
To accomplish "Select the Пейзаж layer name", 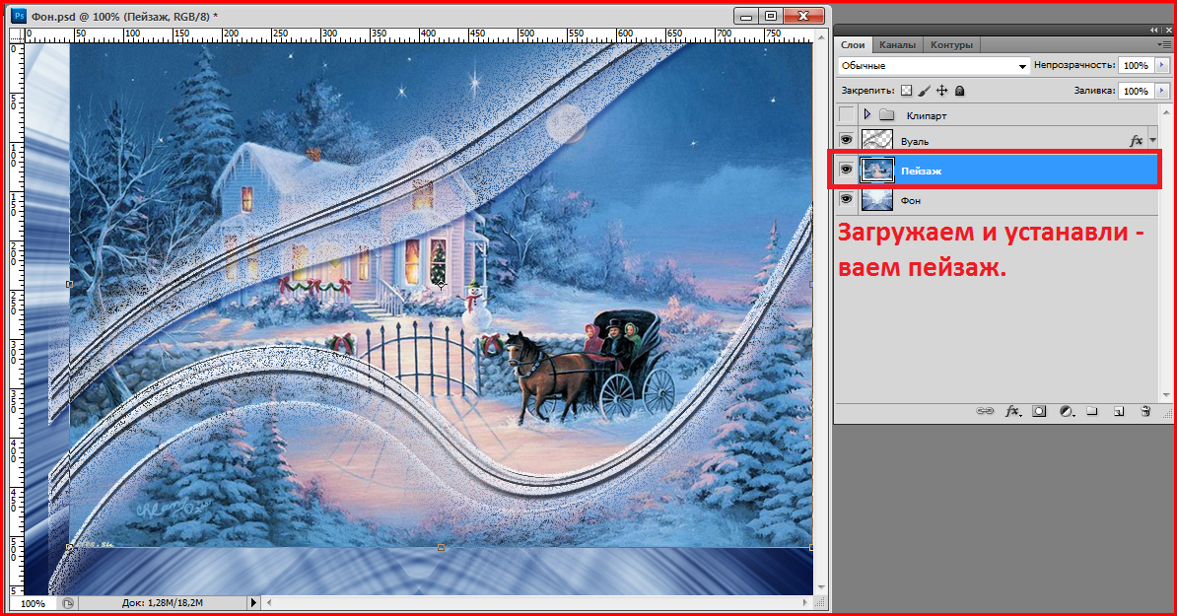I will (921, 171).
